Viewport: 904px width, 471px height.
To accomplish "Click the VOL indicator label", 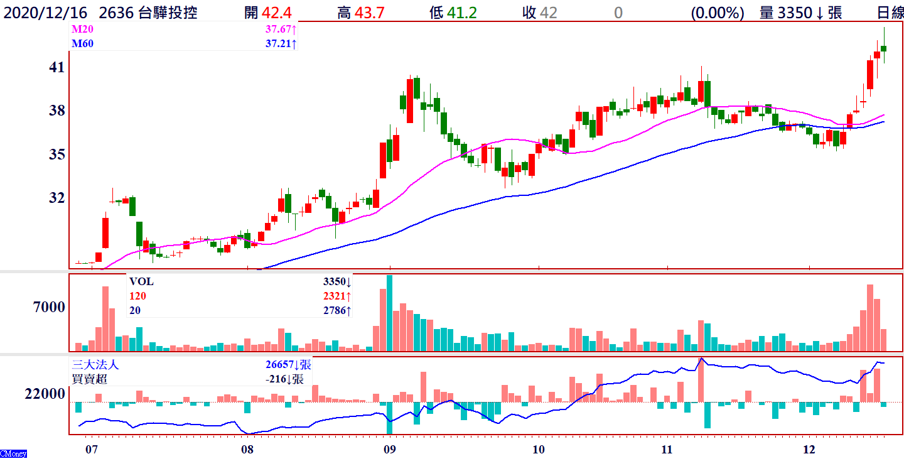I will tap(141, 281).
